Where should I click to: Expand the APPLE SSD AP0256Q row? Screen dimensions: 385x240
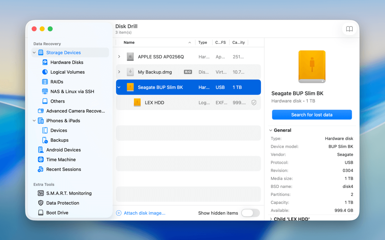119,57
